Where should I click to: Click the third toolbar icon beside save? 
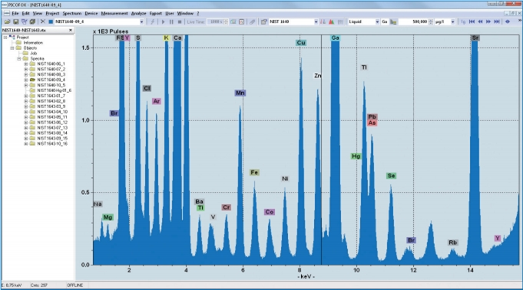click(x=24, y=21)
